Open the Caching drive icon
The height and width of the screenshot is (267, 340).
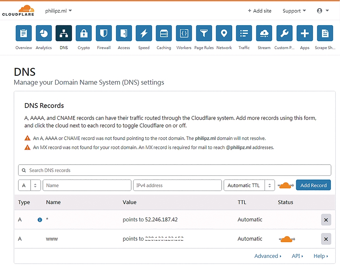[x=164, y=33]
